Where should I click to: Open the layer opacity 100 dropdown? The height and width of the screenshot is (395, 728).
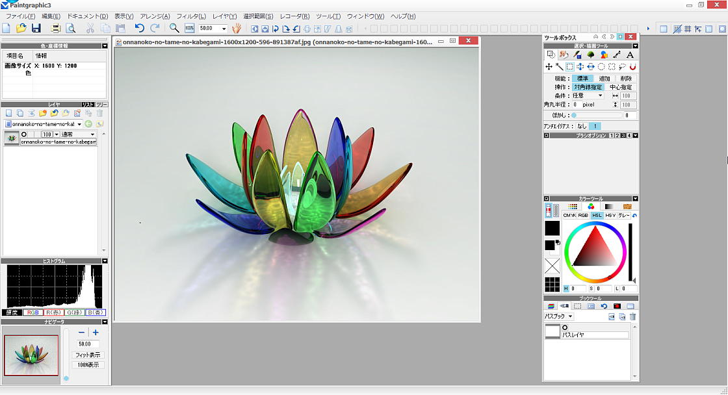(57, 134)
